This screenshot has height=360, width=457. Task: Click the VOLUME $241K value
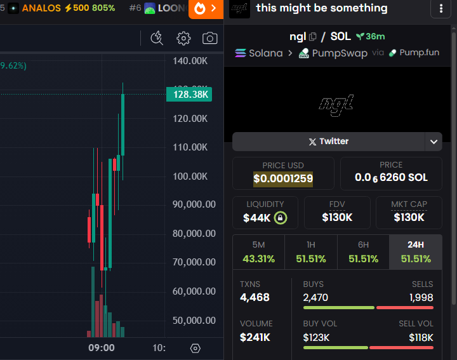[x=255, y=337]
